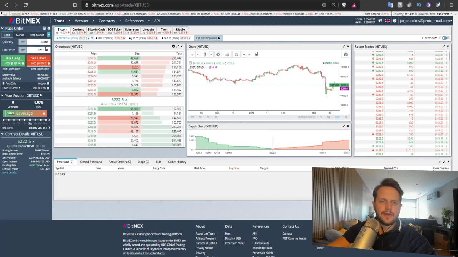Screen dimensions: 458x257
Task: Toggle the layout switch beside Customise
Action: [444, 38]
